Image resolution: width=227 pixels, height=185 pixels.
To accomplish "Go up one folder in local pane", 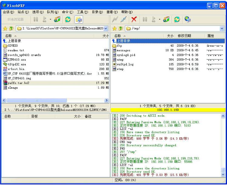I will pos(11,28).
